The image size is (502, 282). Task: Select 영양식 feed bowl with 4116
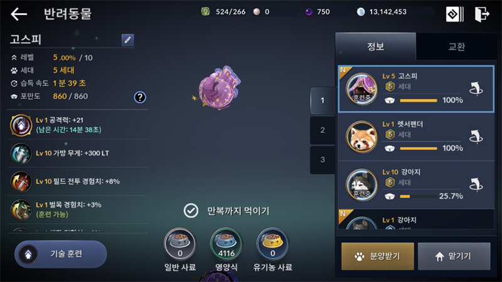pos(227,244)
